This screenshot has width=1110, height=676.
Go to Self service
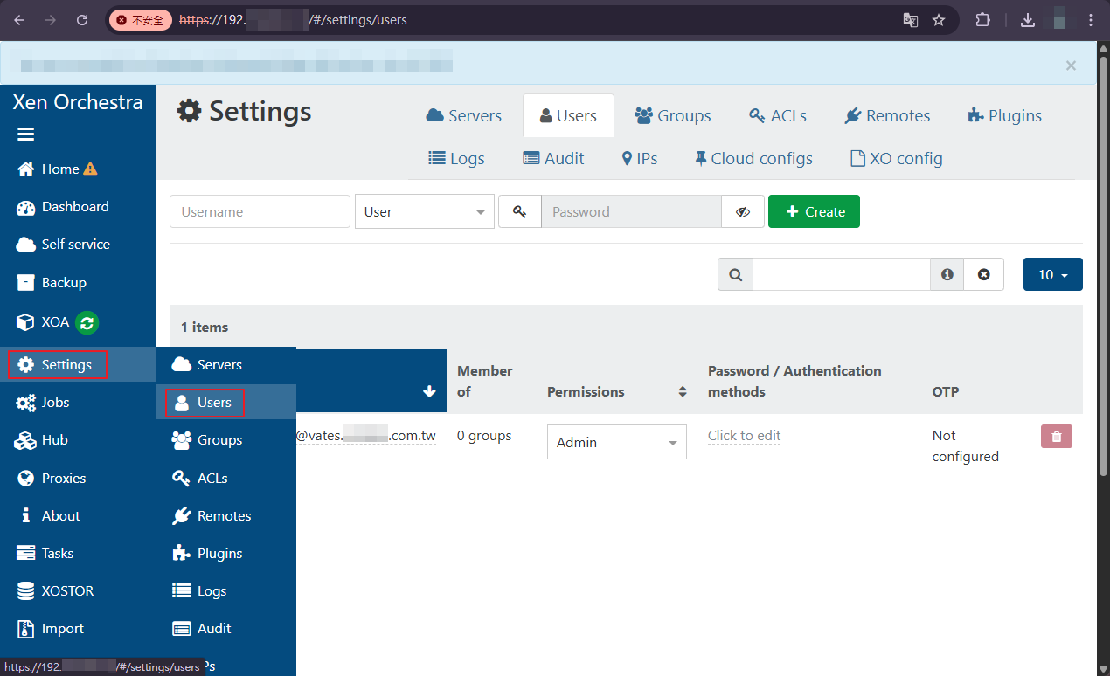coord(64,245)
